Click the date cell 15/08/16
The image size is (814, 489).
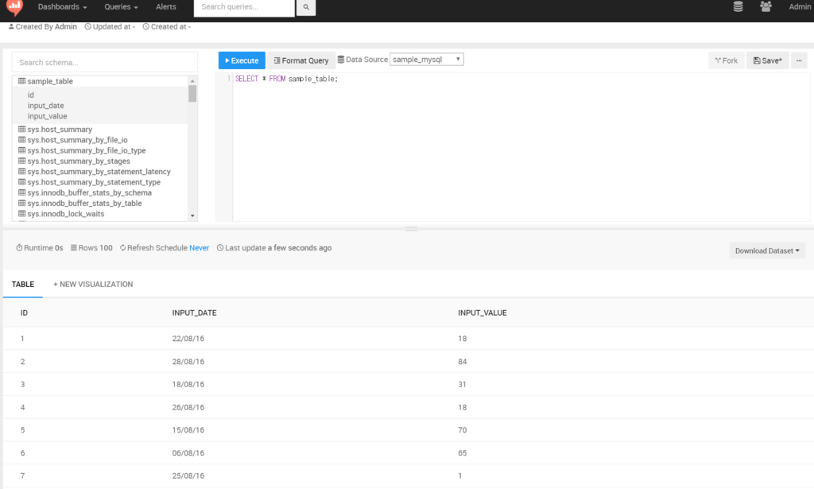coord(188,430)
